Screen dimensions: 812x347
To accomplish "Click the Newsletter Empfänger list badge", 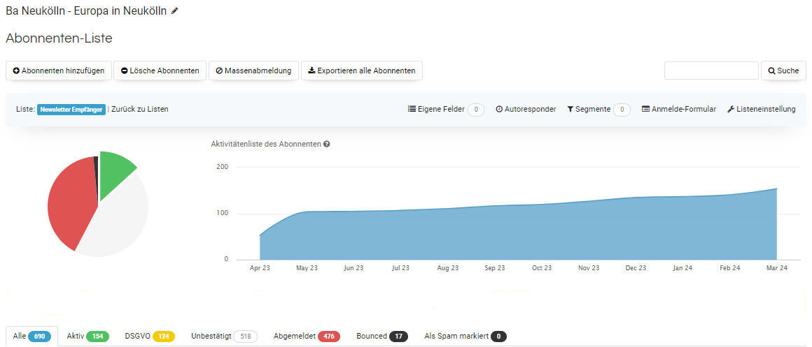I will [x=71, y=110].
